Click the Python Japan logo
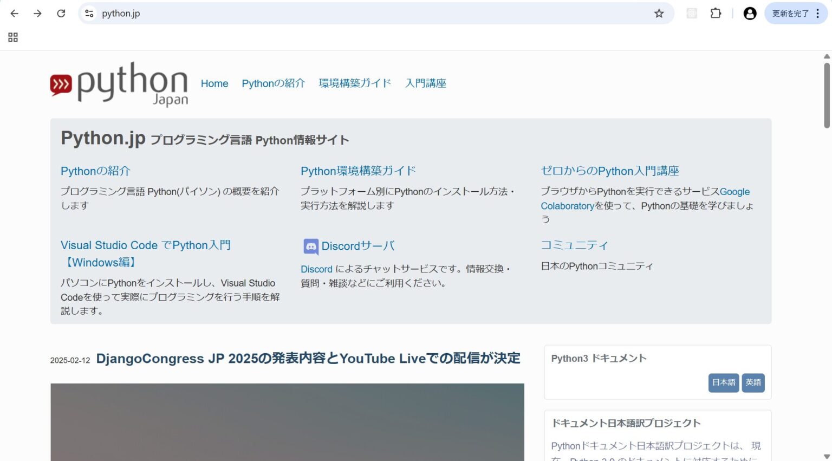This screenshot has width=832, height=461. (x=119, y=84)
